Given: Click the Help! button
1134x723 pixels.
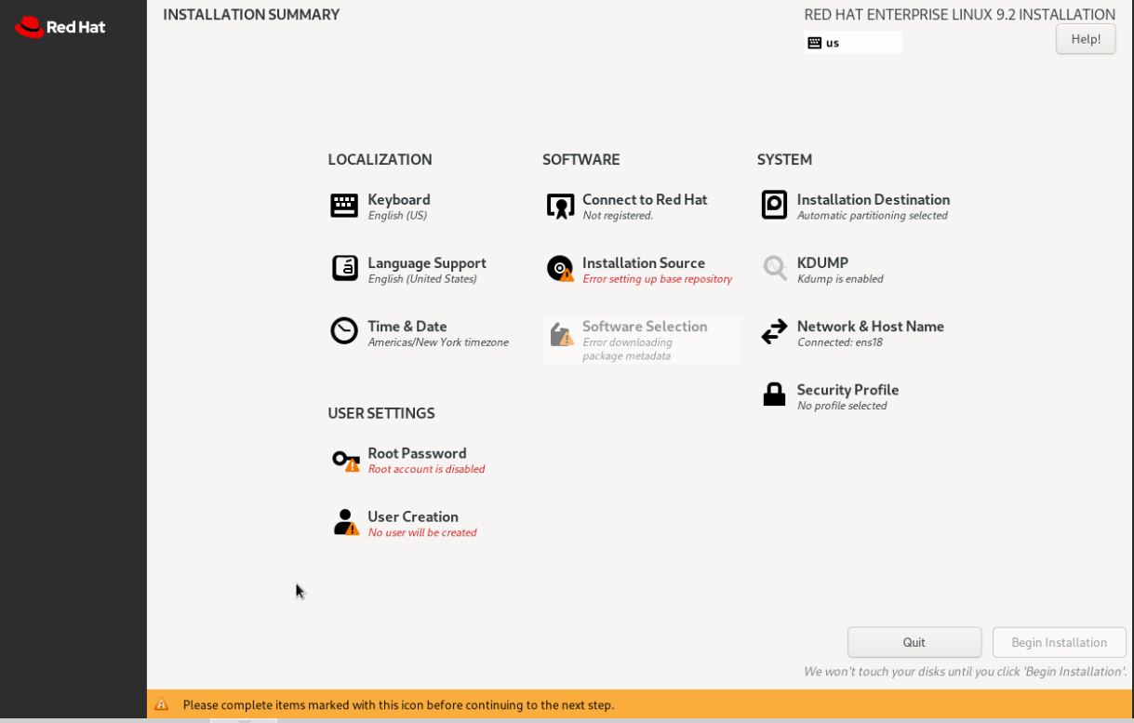Looking at the screenshot, I should [x=1086, y=39].
